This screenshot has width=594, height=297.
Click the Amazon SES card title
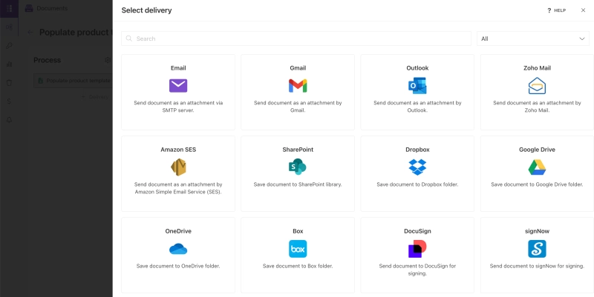[x=178, y=150]
